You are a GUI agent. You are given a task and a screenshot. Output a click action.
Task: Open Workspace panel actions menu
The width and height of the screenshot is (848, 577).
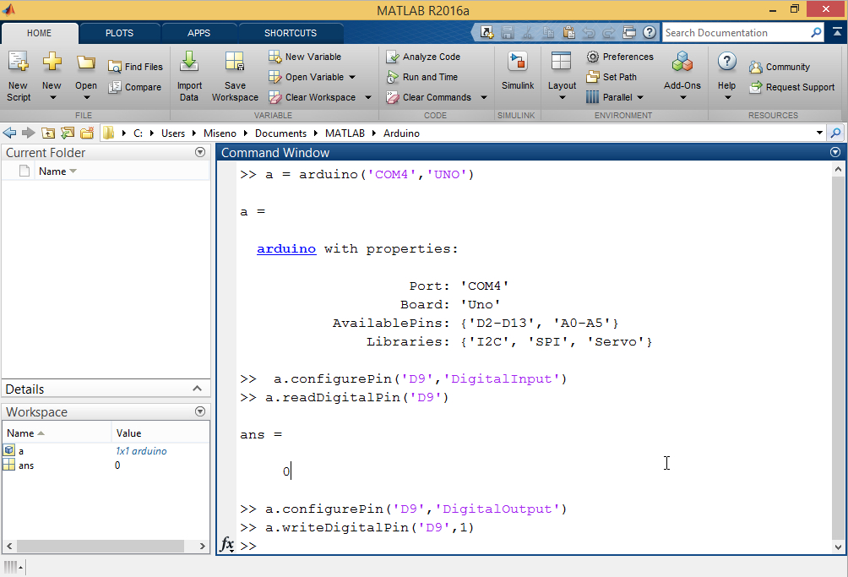[200, 411]
